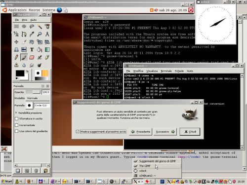Click the Opacità slider
The height and width of the screenshot is (185, 247).
[x=33, y=92]
